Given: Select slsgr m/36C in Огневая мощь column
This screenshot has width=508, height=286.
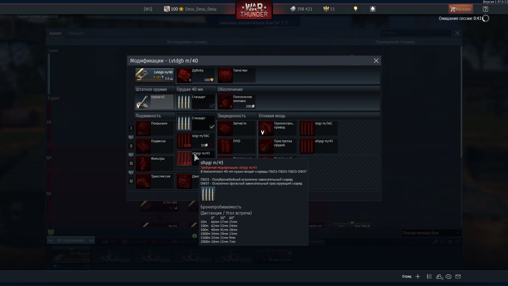Looking at the screenshot, I should tap(319, 128).
